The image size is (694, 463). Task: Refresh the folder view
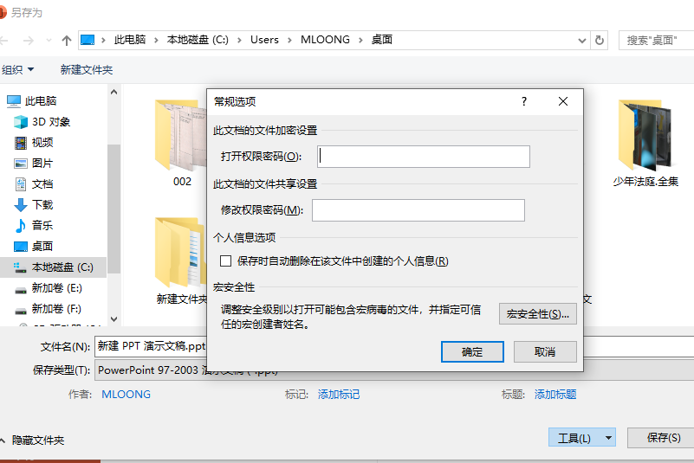click(x=600, y=40)
